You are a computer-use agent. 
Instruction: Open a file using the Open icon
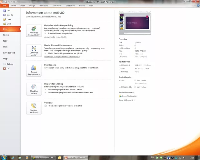tap(4, 19)
